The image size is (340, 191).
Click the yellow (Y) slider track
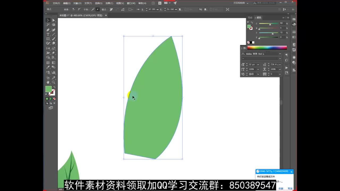(x=268, y=33)
